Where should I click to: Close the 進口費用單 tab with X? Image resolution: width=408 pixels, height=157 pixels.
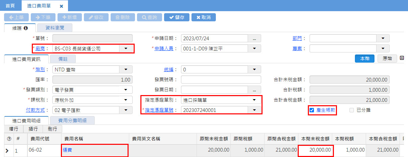61,6
